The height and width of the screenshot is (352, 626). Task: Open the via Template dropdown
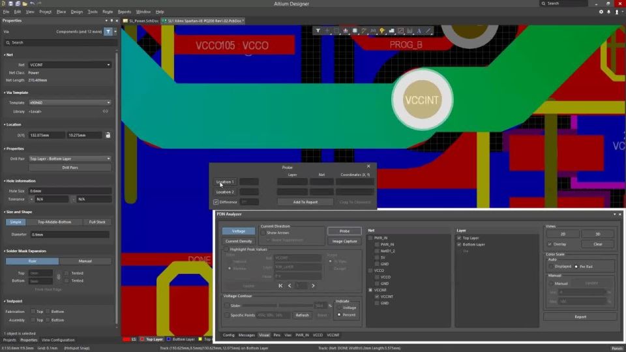[70, 102]
